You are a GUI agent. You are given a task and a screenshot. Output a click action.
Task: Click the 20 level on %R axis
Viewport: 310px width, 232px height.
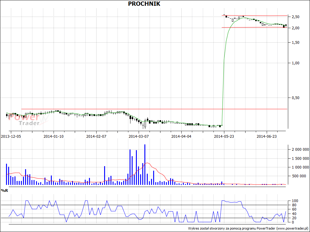294,218
